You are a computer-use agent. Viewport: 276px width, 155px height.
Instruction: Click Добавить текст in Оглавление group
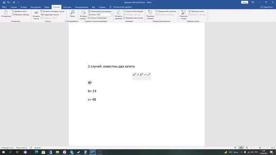click(x=20, y=11)
